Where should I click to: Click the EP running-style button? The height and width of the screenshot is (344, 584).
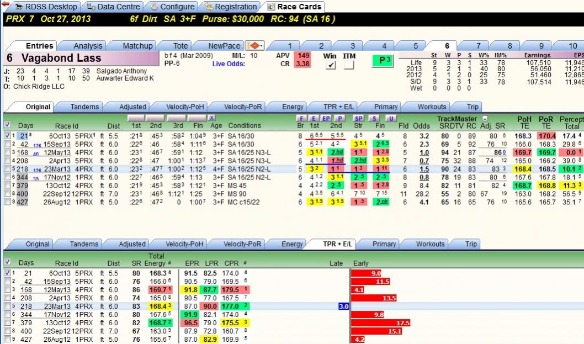tap(326, 118)
